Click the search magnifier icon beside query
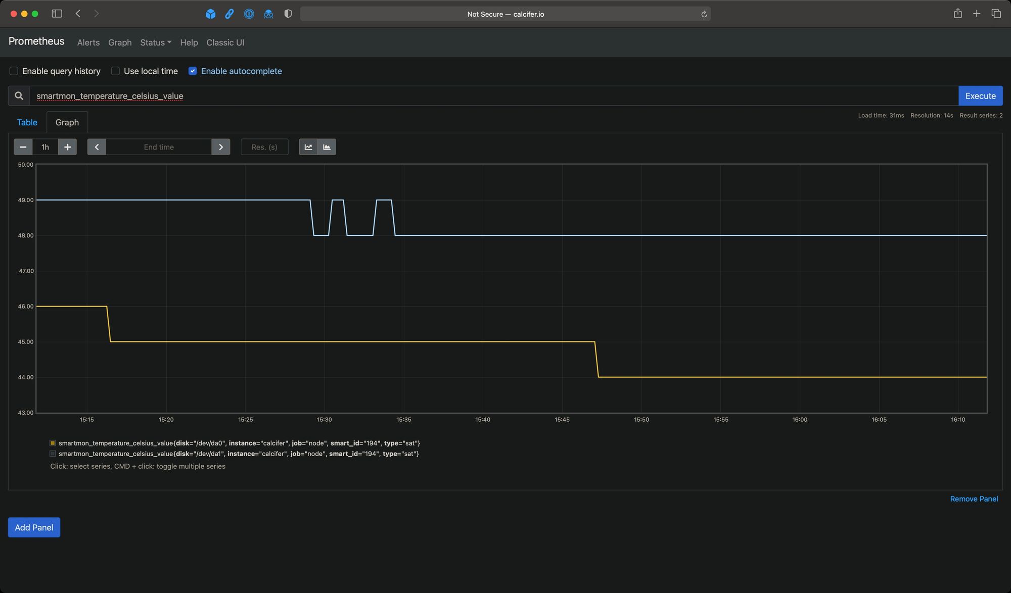This screenshot has width=1011, height=593. (19, 96)
